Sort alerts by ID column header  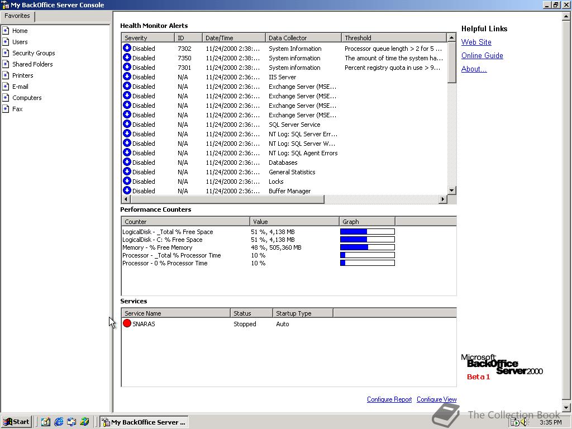tap(188, 38)
